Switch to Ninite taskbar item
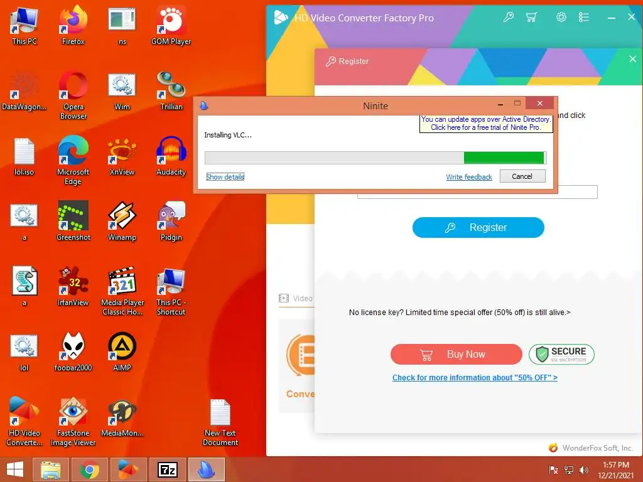Screen dimensions: 643x482 206,469
